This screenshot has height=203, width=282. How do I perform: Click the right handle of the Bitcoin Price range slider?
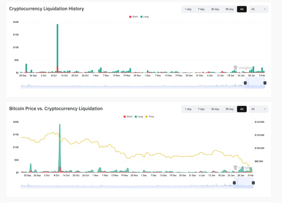coord(253,183)
